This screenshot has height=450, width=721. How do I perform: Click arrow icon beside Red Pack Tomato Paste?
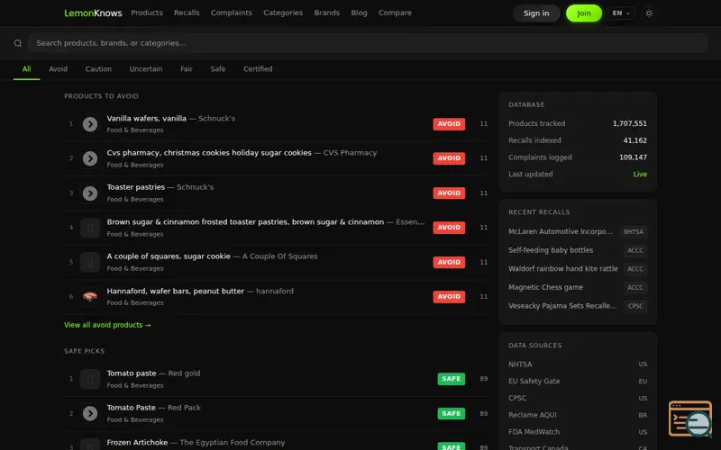[90, 414]
